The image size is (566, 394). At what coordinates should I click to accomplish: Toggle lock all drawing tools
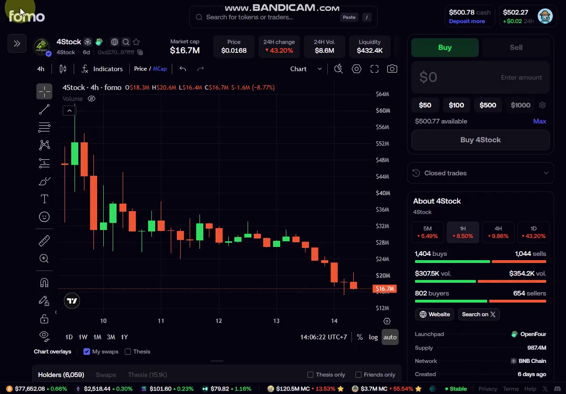coord(44,319)
